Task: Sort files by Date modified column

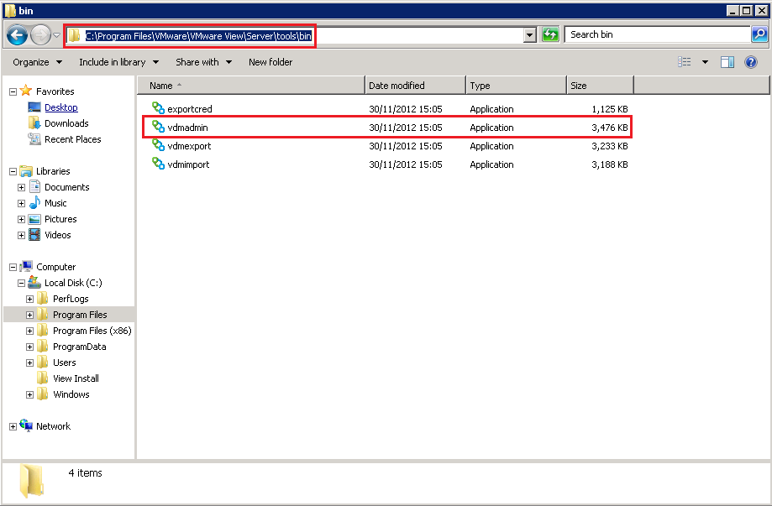Action: click(x=415, y=86)
